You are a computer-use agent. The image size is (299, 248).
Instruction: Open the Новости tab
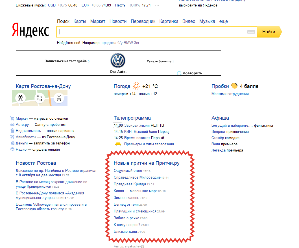point(118,21)
